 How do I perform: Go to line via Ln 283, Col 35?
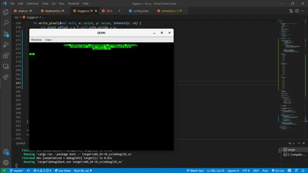click(x=216, y=171)
